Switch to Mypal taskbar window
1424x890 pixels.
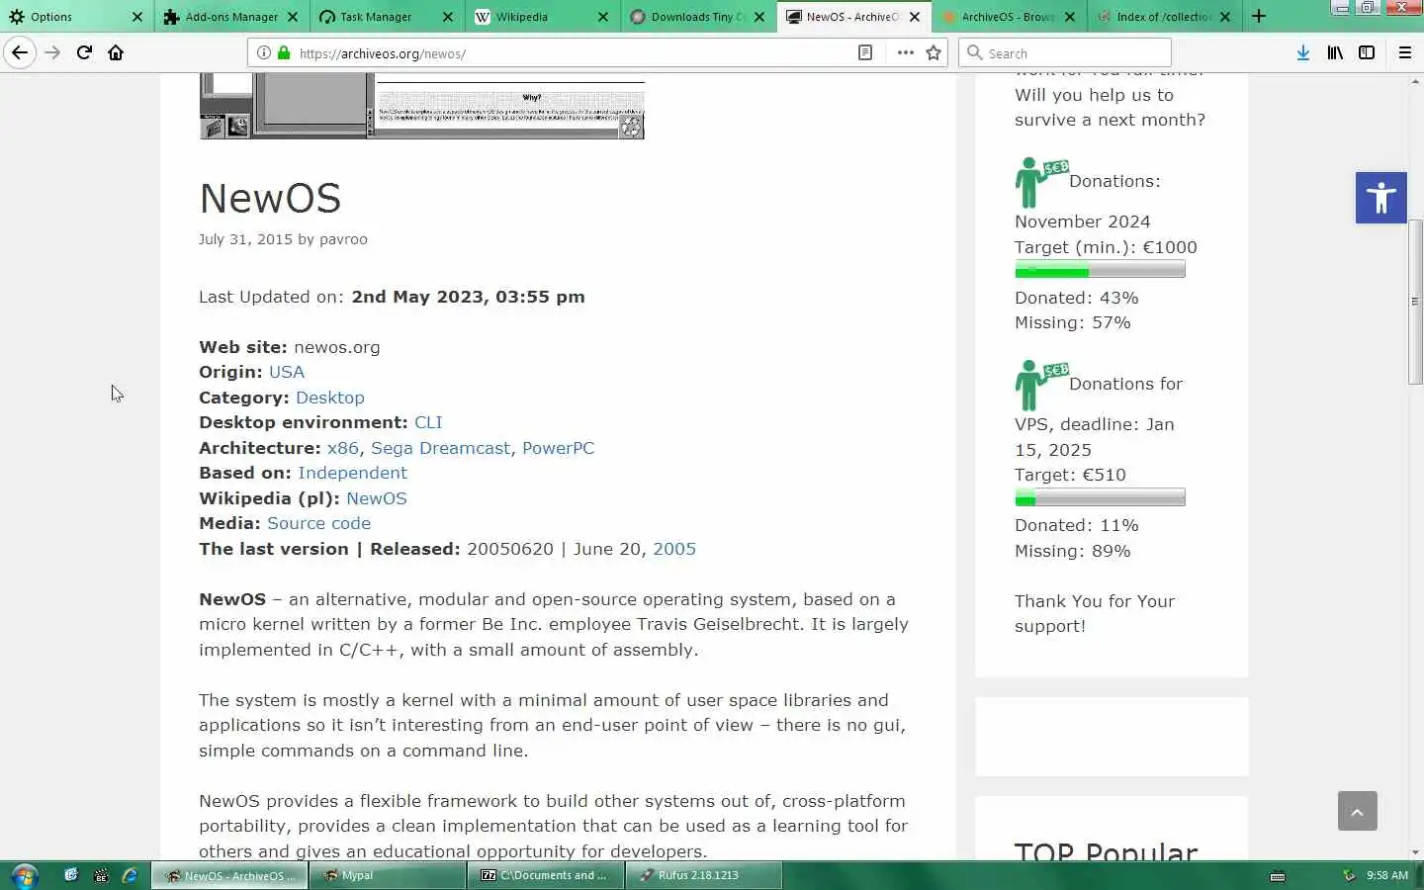click(388, 875)
